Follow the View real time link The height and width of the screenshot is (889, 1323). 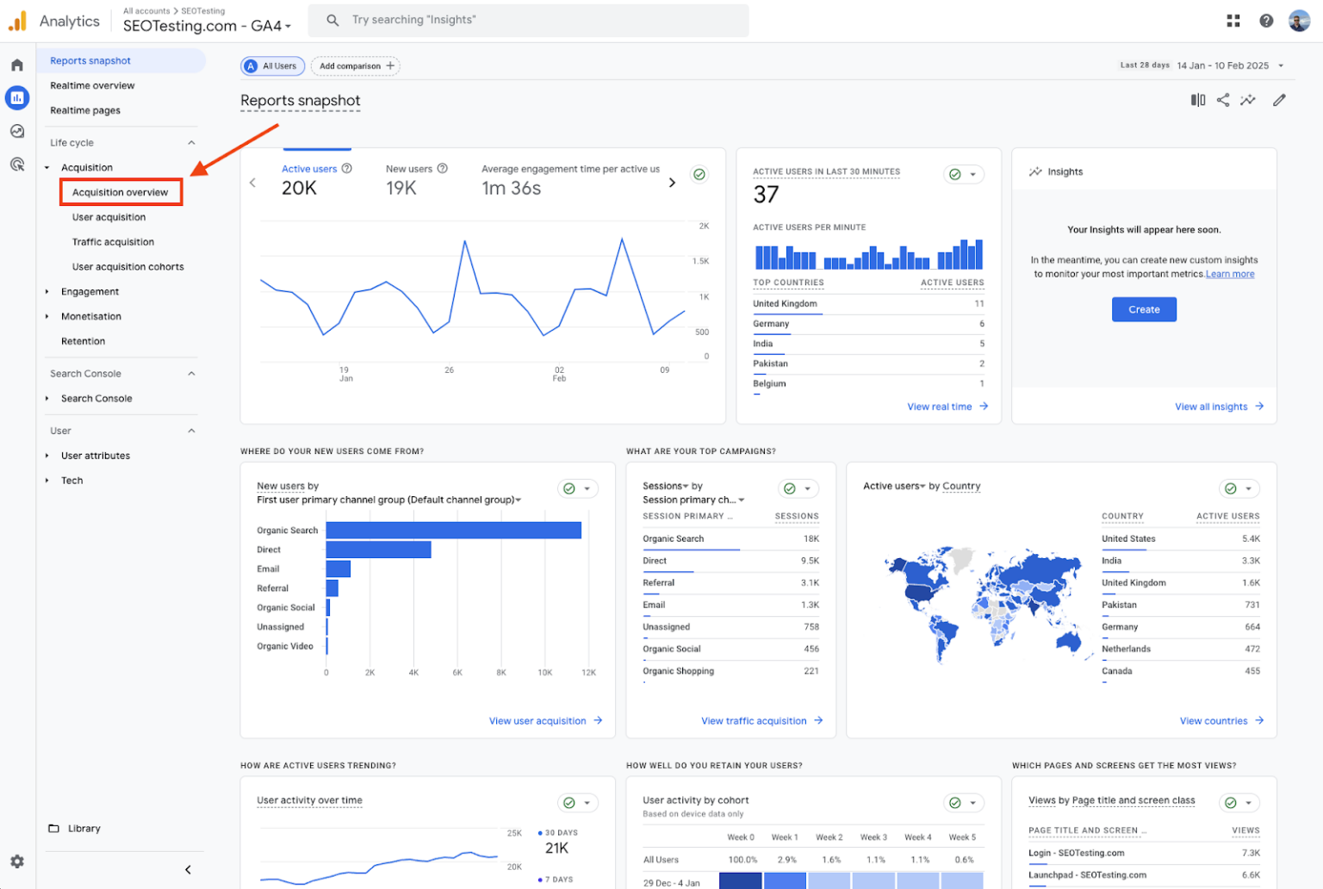[940, 406]
